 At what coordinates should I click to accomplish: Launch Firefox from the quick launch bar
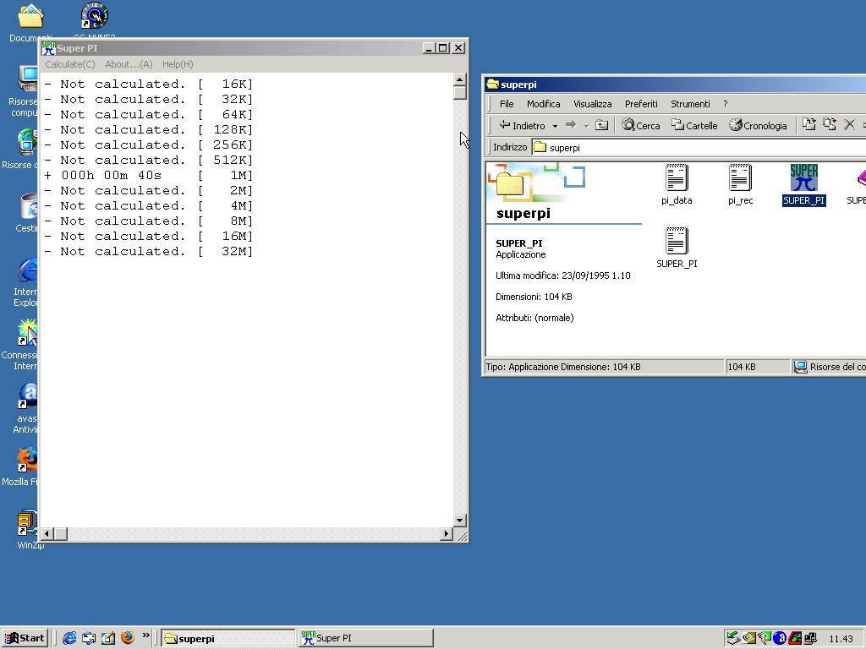pos(128,638)
